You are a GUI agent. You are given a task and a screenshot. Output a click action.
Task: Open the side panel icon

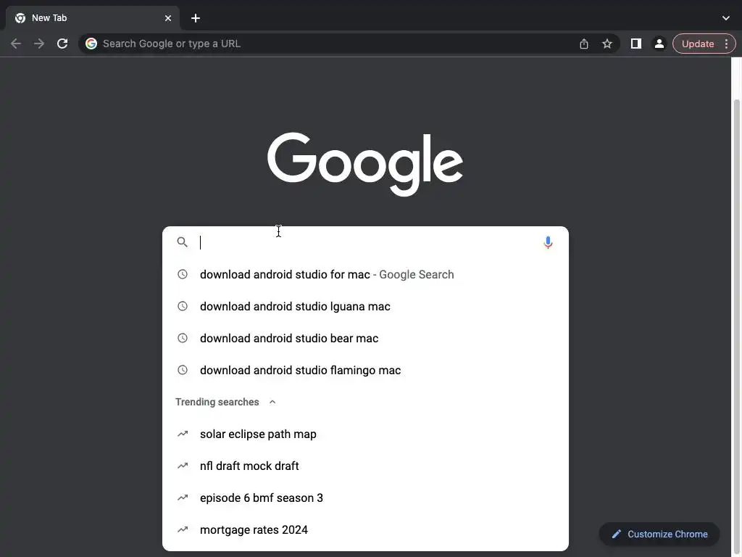(636, 44)
